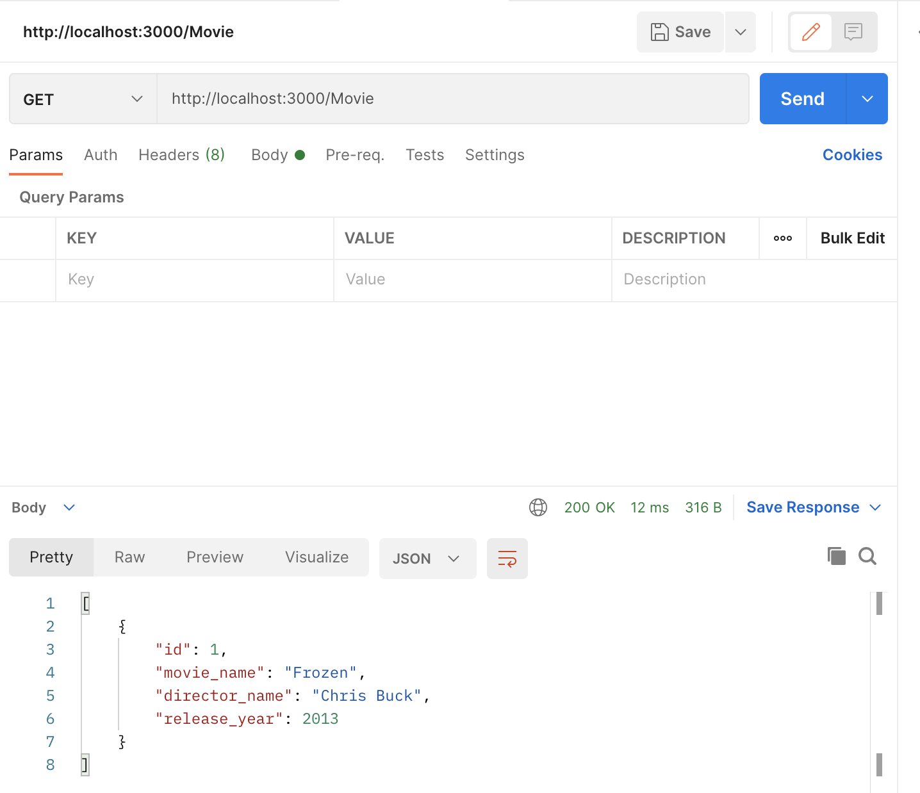
Task: Click Bulk Edit
Action: point(852,238)
